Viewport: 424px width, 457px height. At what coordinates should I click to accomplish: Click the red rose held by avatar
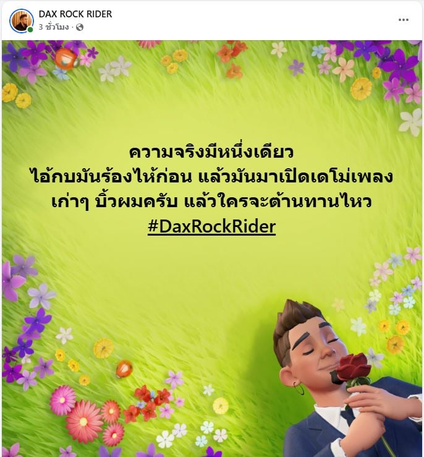coord(352,368)
